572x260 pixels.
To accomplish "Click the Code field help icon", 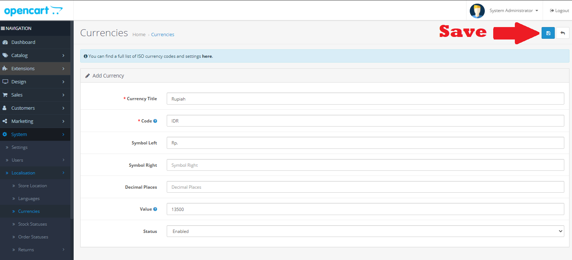I will tap(155, 121).
